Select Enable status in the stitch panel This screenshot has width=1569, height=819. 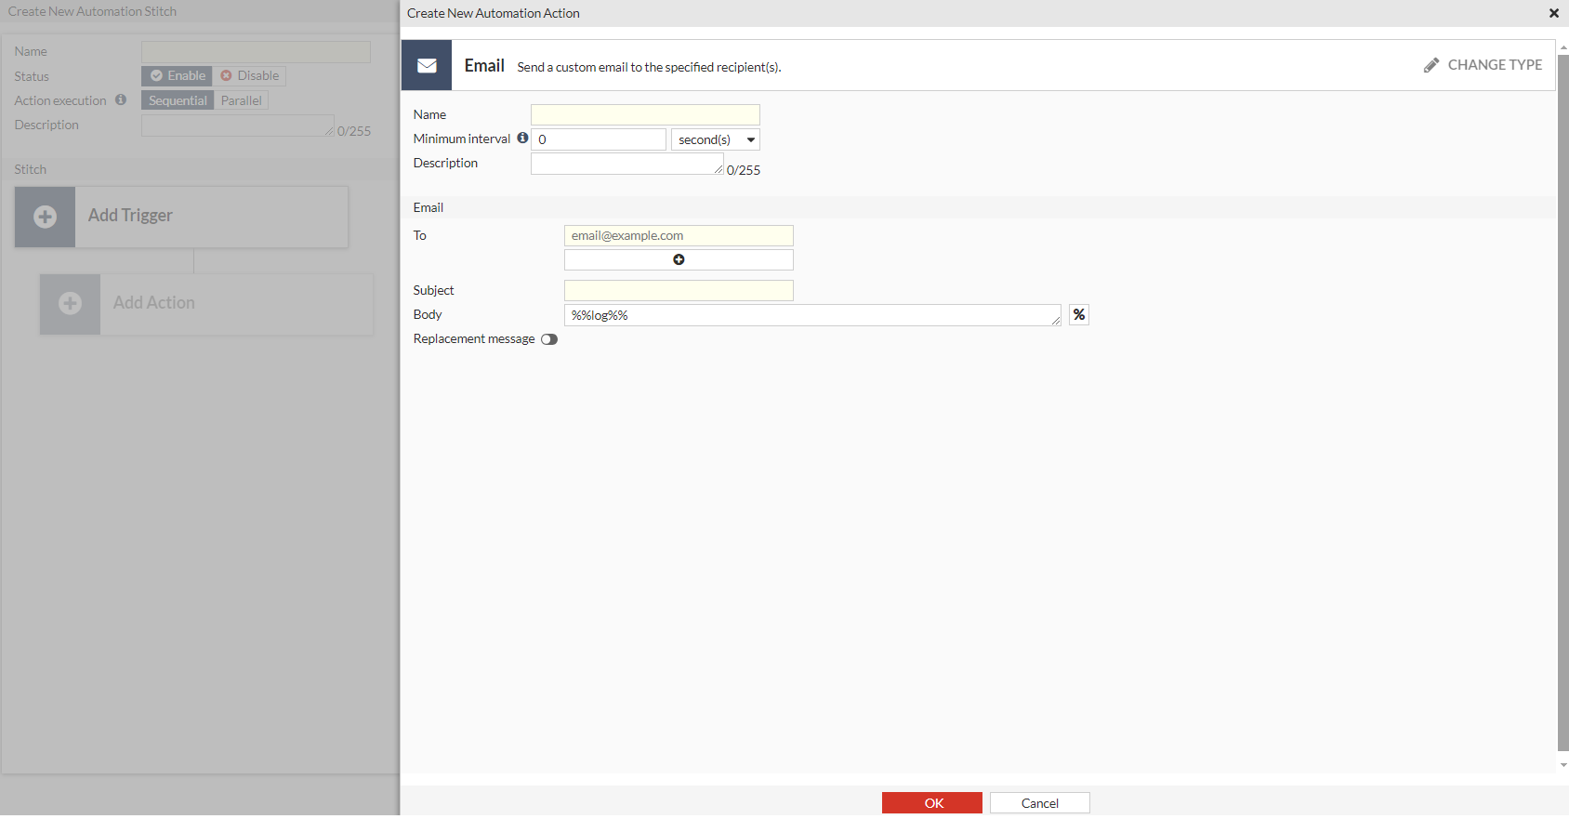pyautogui.click(x=178, y=75)
